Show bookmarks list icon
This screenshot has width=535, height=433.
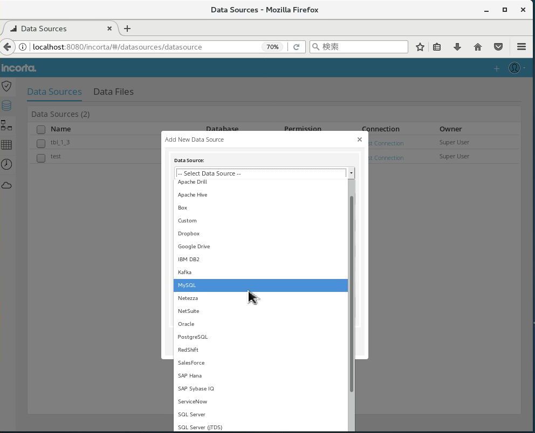(437, 47)
